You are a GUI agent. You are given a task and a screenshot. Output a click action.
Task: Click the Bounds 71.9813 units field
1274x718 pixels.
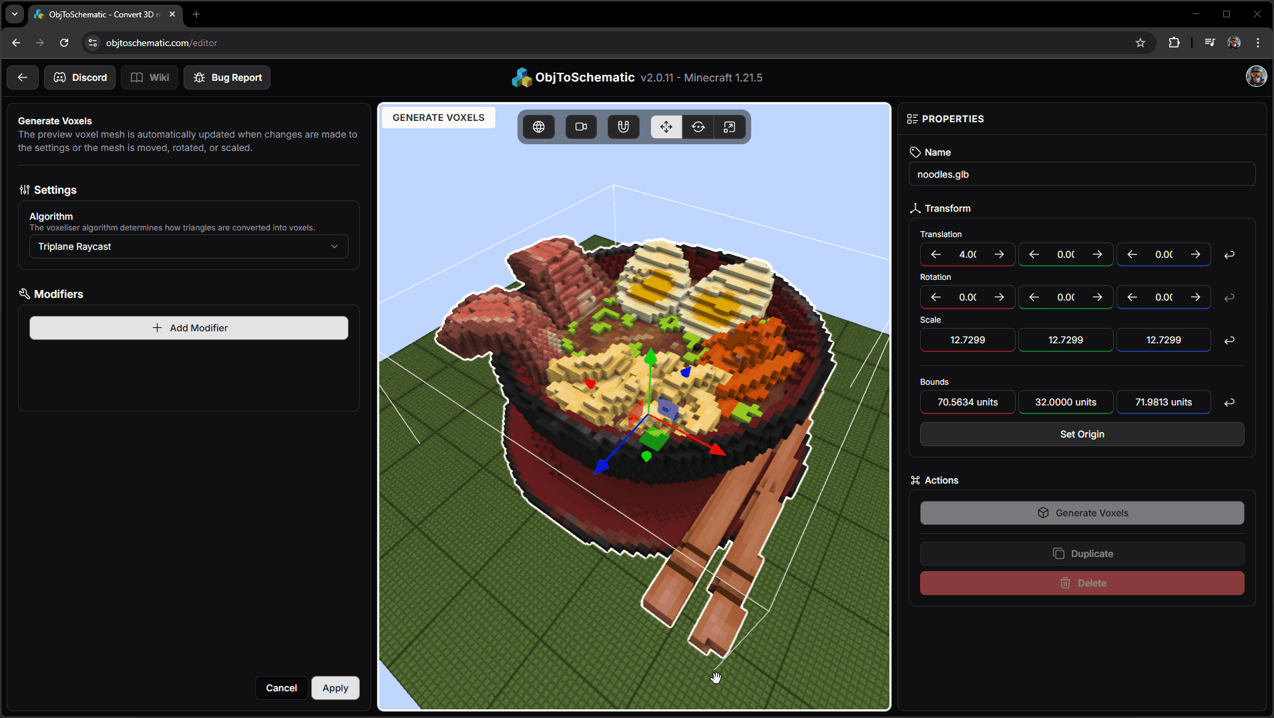click(1164, 402)
